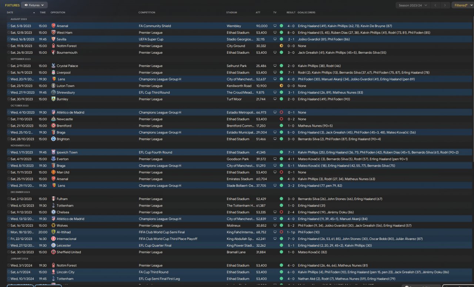Click the Man Utd club badge
Screen dimensions: 474x287
point(53,173)
